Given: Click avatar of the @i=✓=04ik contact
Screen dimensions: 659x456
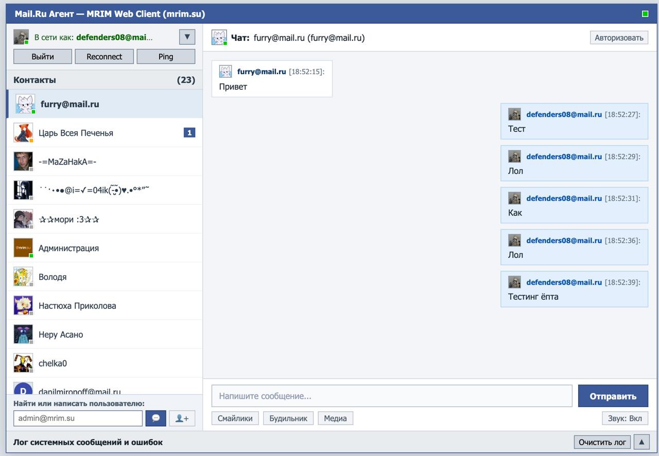Looking at the screenshot, I should (23, 190).
